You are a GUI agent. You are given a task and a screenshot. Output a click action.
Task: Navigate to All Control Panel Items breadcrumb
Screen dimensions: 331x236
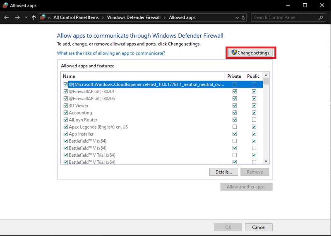pos(76,18)
